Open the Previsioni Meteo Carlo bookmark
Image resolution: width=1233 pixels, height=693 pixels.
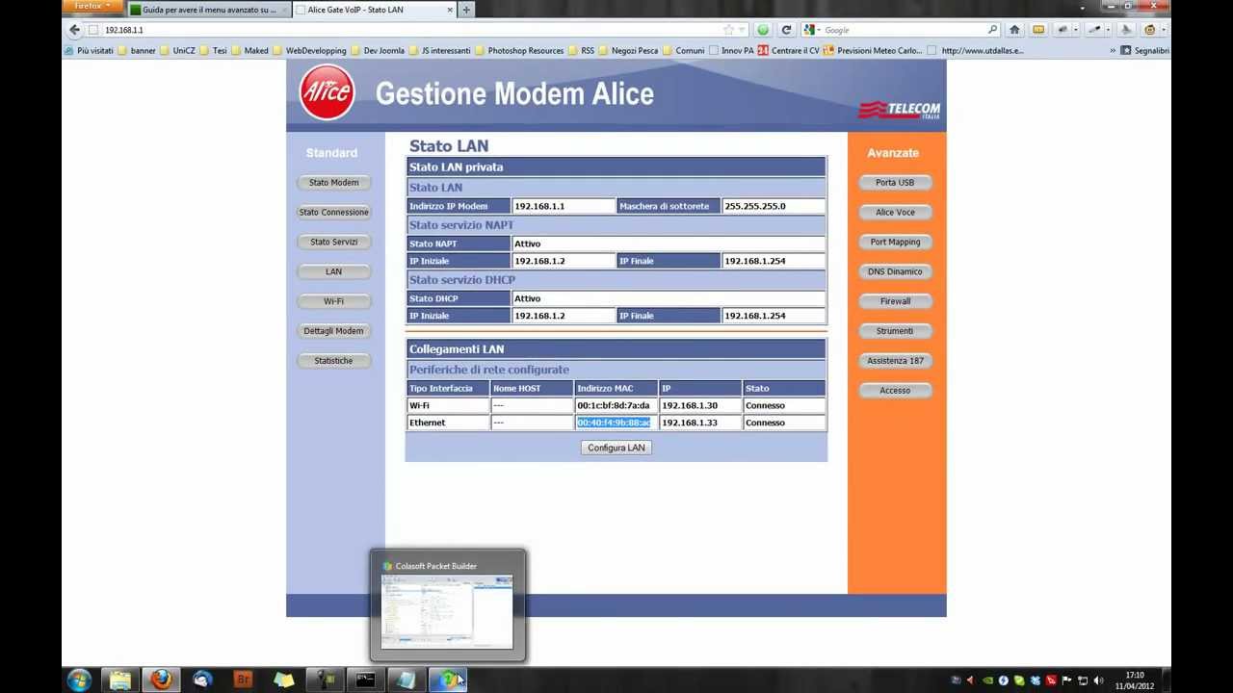872,50
